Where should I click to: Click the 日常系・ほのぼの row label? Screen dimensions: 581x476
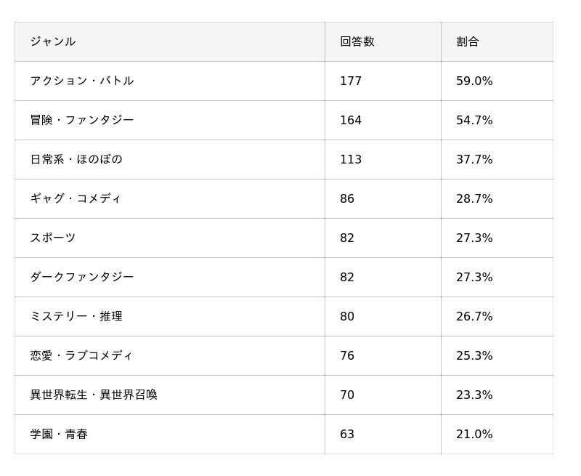click(x=76, y=159)
